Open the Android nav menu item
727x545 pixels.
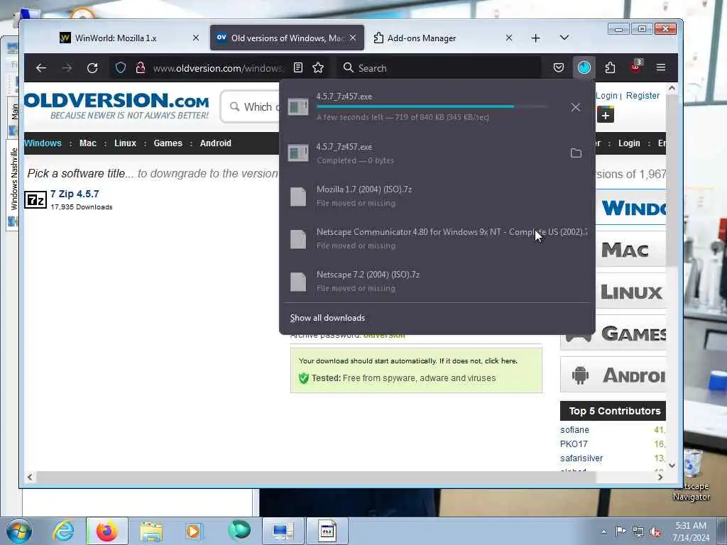click(216, 143)
